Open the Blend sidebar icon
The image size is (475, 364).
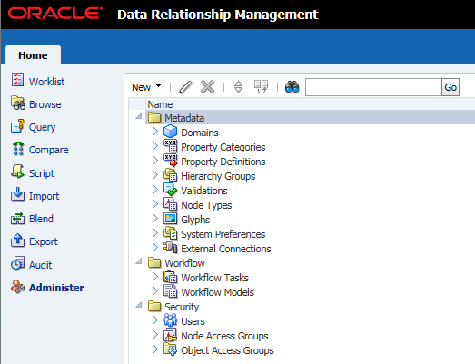(x=17, y=218)
